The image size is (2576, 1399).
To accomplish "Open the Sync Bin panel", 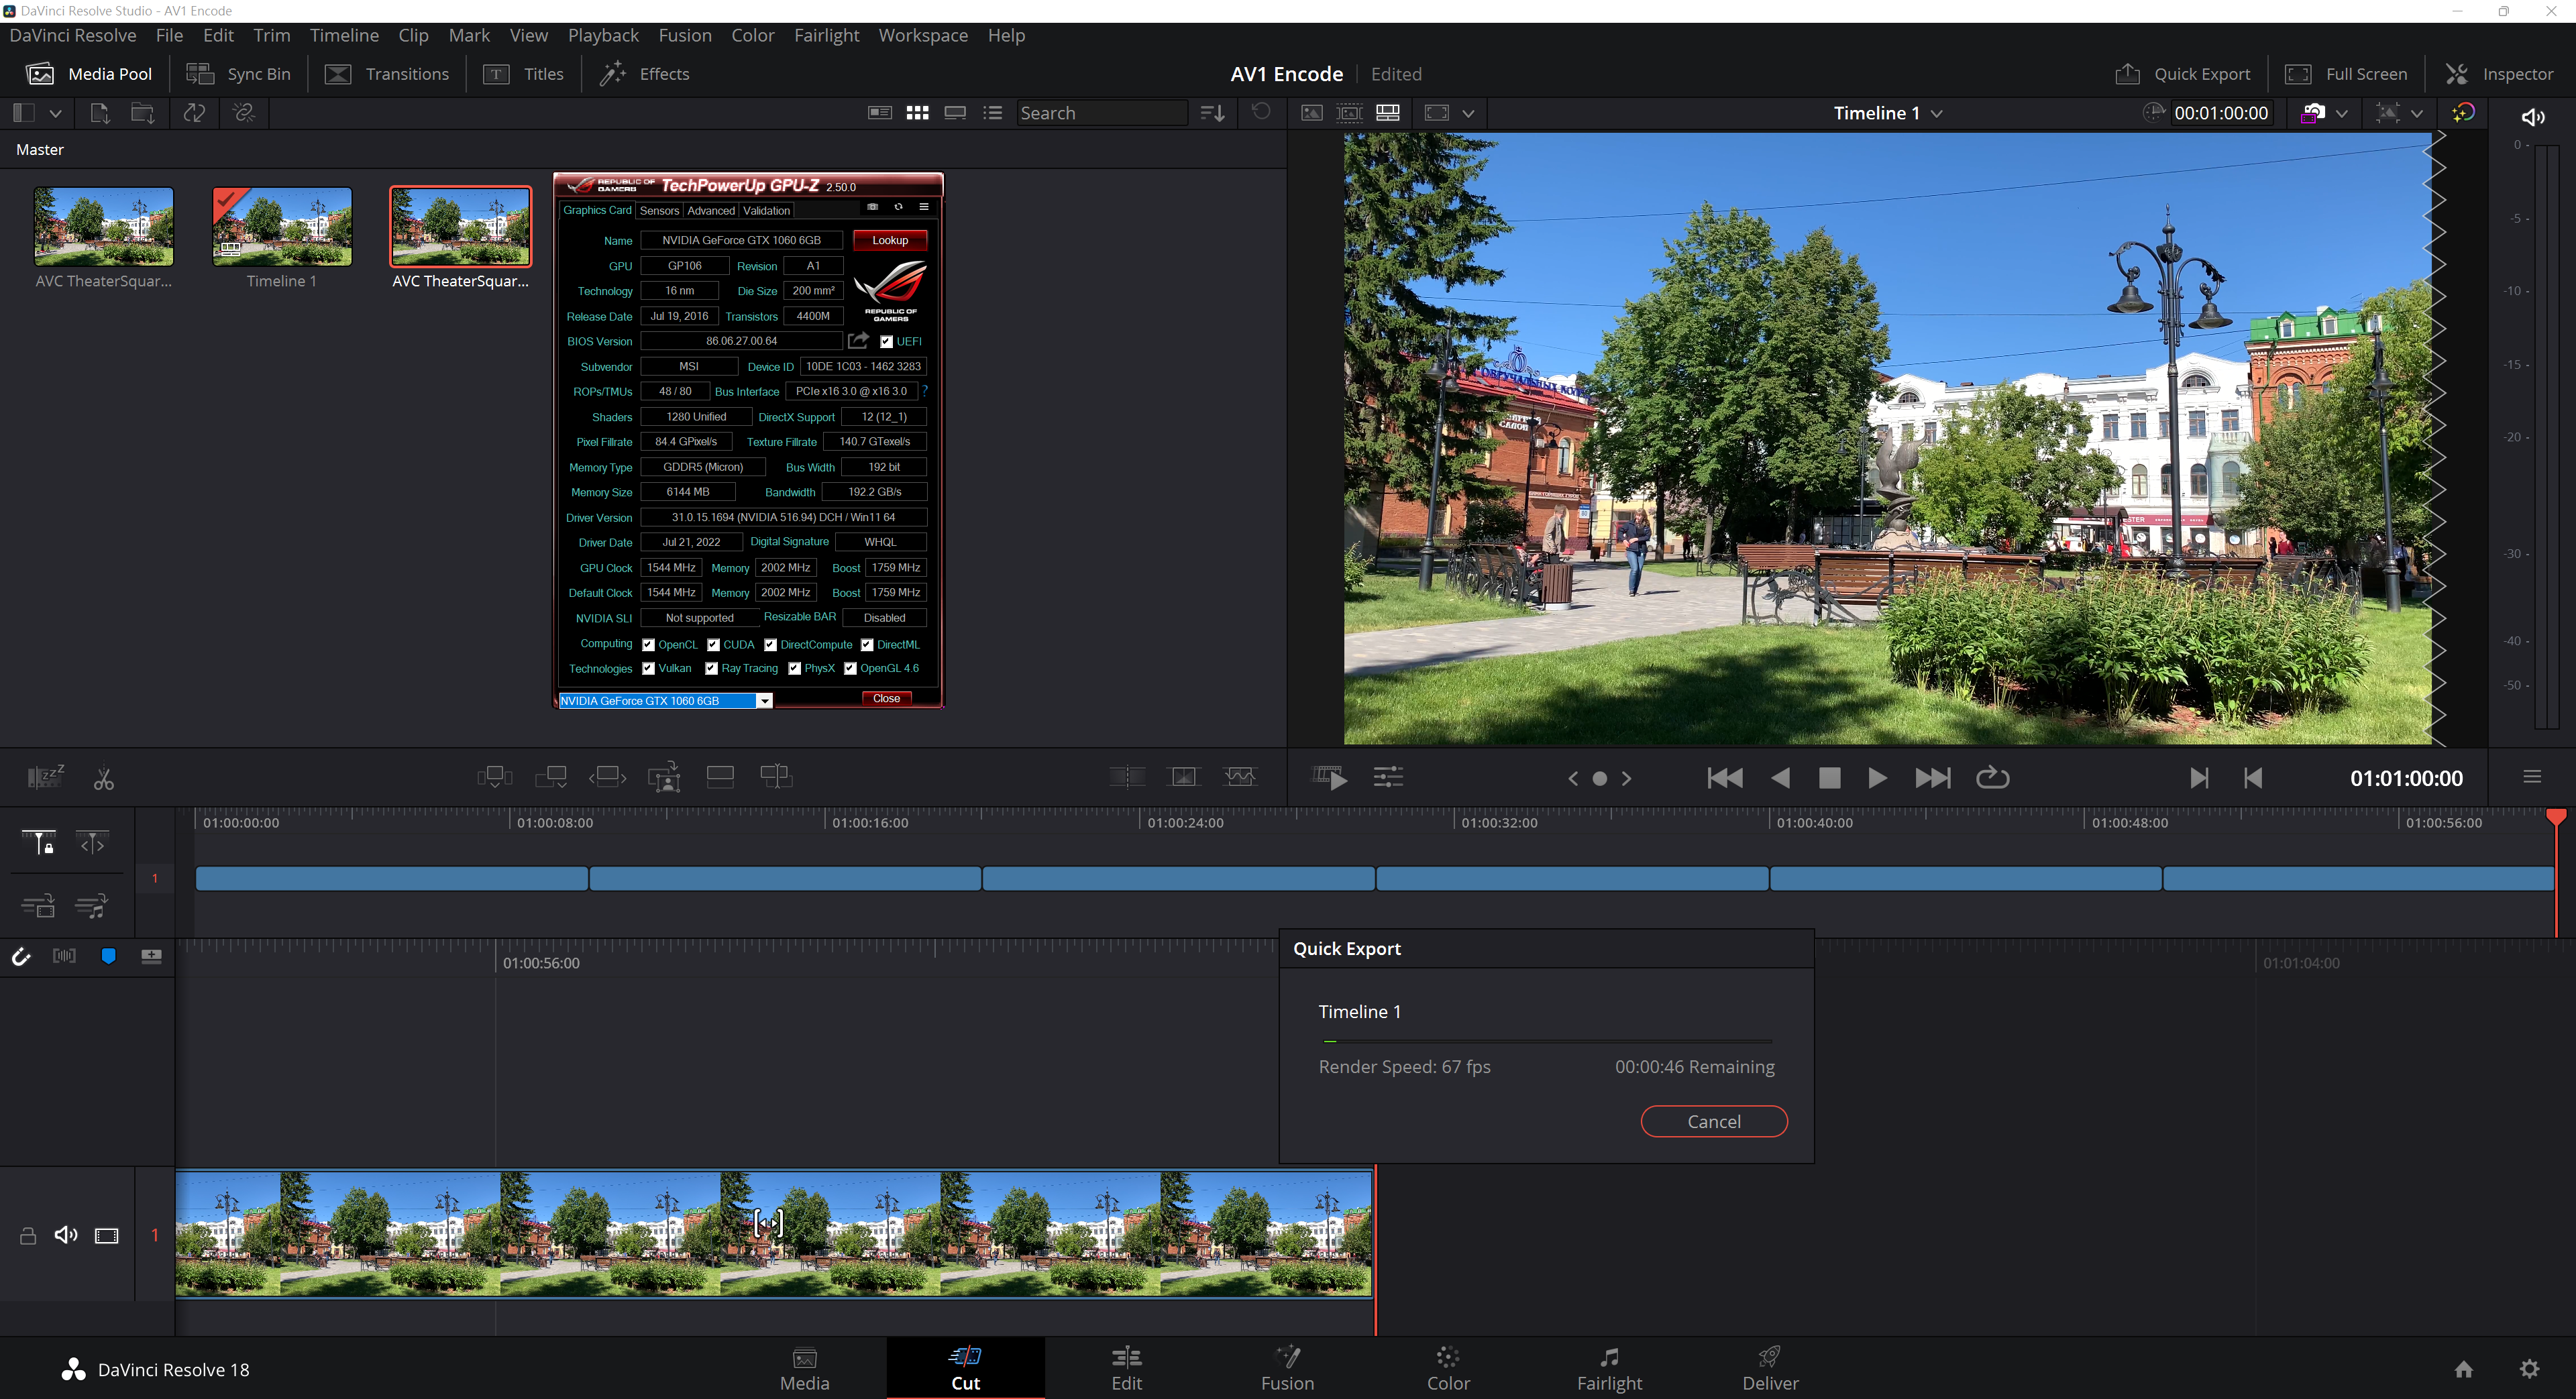I will coord(238,74).
